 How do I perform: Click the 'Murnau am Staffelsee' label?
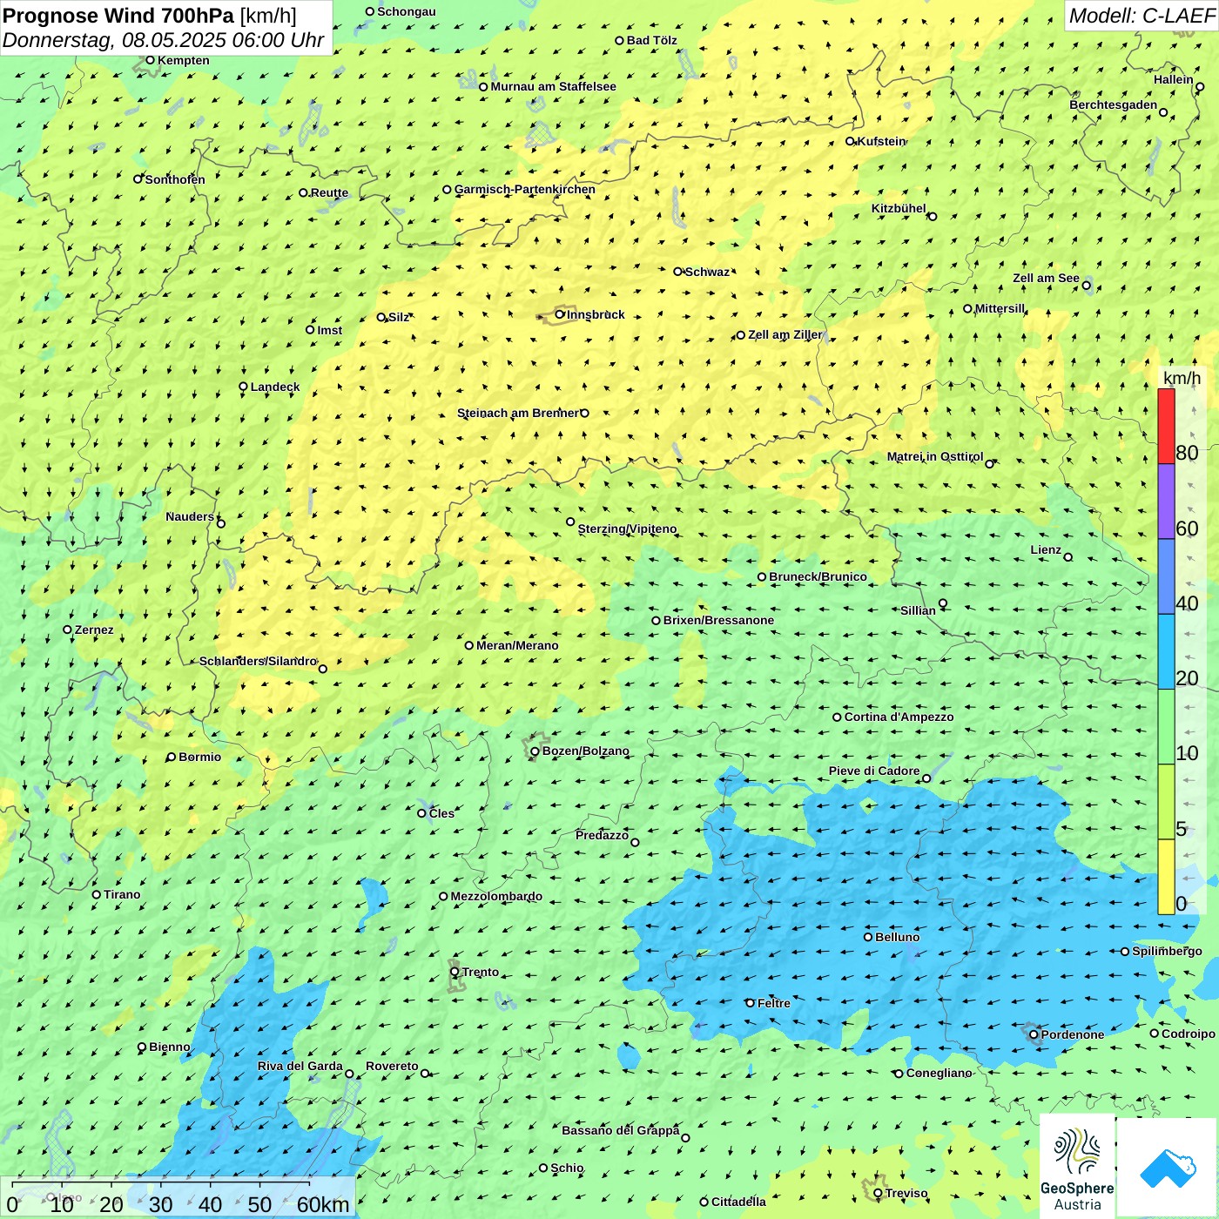coord(554,86)
